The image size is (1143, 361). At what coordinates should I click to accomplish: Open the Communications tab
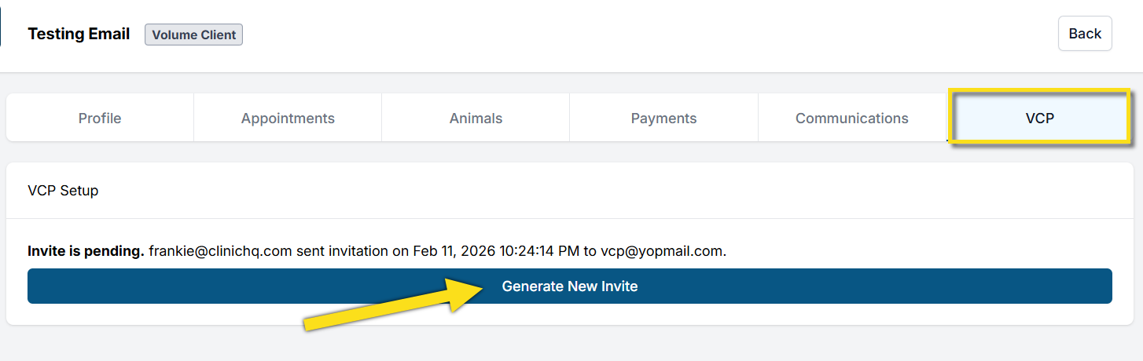851,119
